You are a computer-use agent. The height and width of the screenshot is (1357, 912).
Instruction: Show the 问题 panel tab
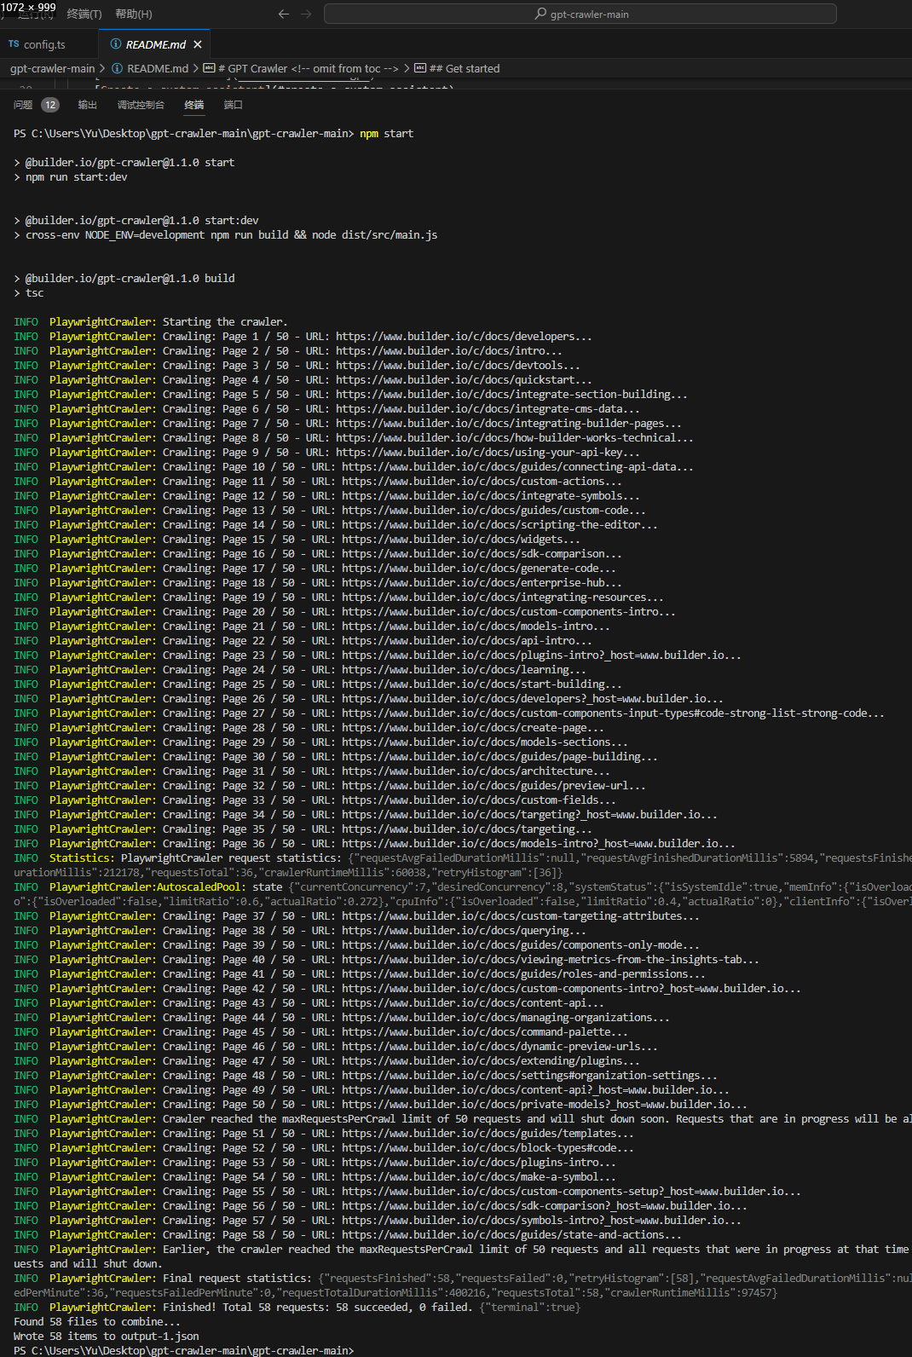(x=36, y=105)
